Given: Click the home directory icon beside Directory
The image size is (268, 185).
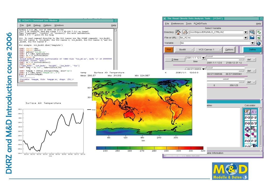Looking at the screenshot, I should (178, 32).
